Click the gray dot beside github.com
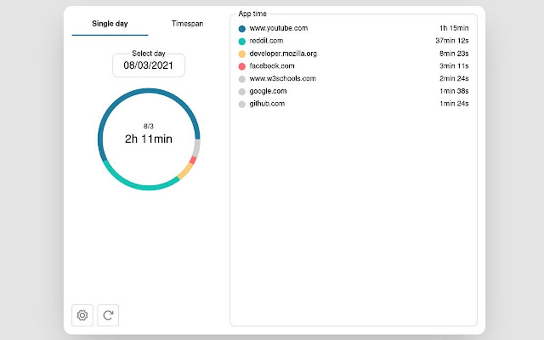544x340 pixels. tap(243, 103)
